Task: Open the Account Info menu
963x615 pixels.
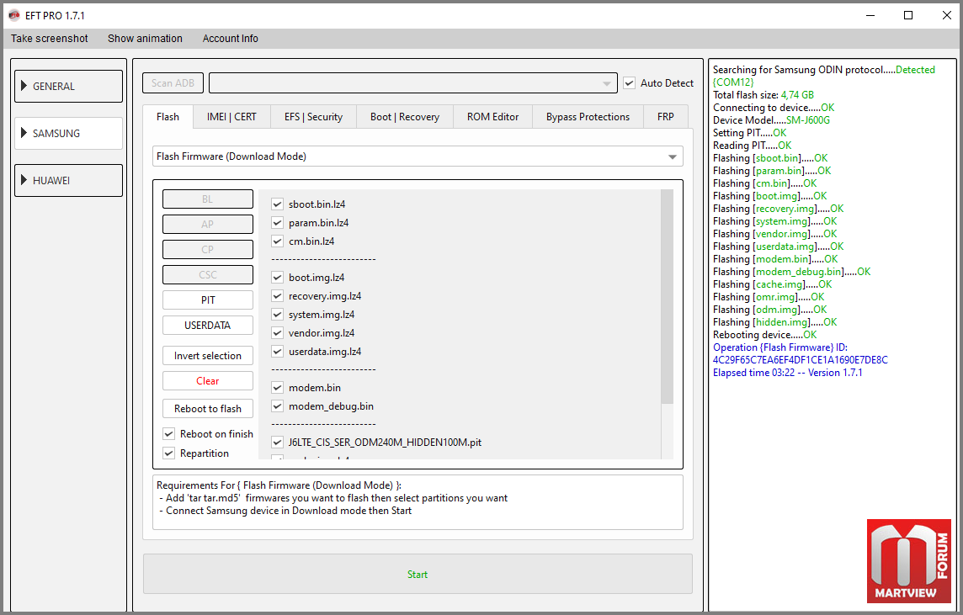Action: coord(230,39)
